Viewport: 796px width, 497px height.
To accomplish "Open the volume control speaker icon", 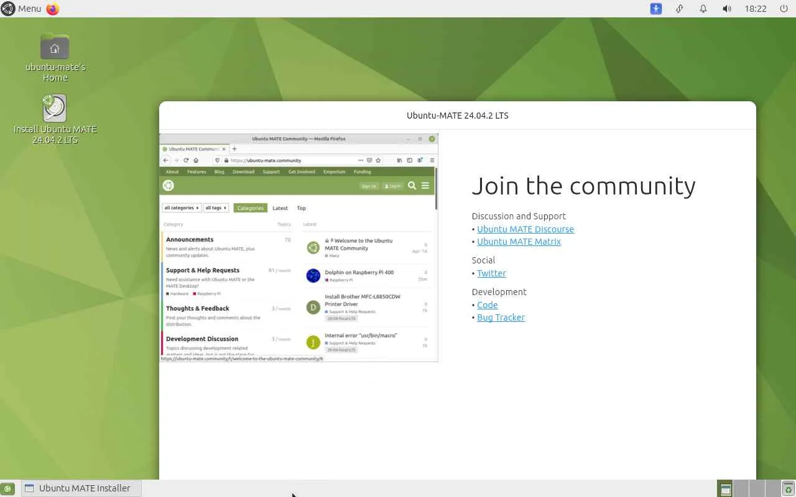I will click(727, 9).
